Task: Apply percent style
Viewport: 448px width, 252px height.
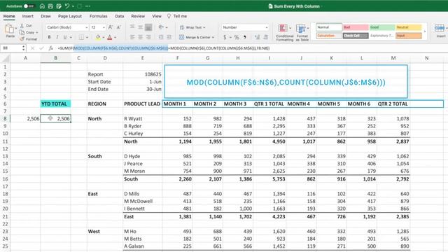Action: [x=237, y=37]
